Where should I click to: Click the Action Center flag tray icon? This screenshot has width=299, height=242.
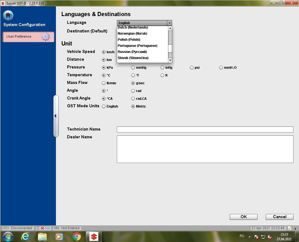(x=256, y=237)
